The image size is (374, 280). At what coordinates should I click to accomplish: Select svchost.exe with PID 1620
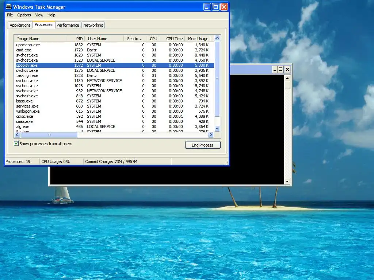tap(114, 55)
